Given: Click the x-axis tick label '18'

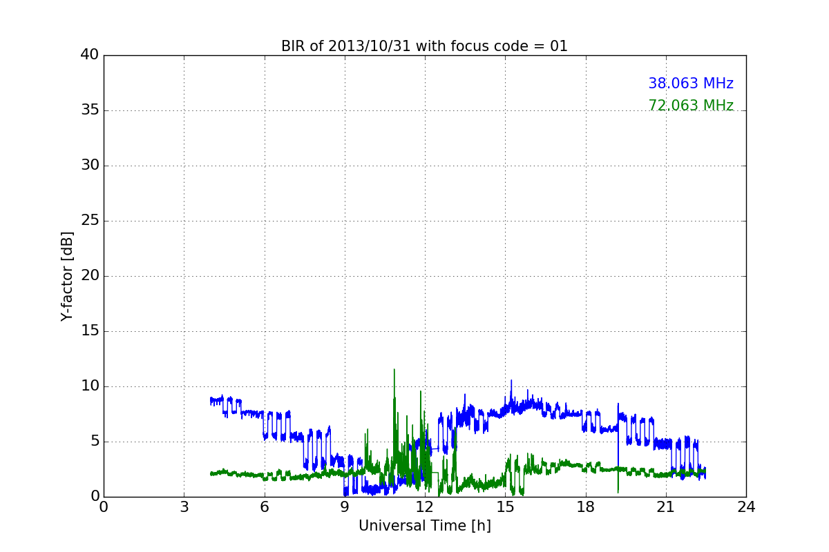Looking at the screenshot, I should [x=586, y=507].
